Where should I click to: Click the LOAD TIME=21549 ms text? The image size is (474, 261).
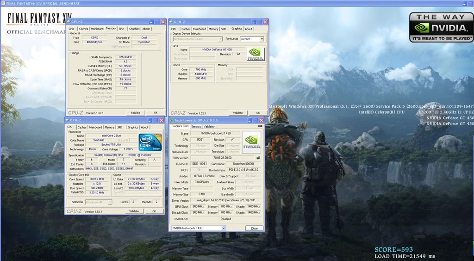coord(405,256)
